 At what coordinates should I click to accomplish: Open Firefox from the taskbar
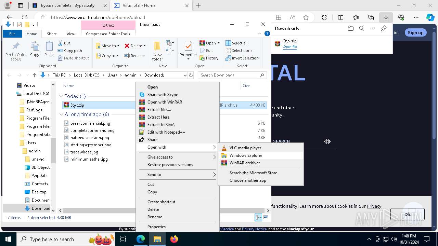pos(174,239)
